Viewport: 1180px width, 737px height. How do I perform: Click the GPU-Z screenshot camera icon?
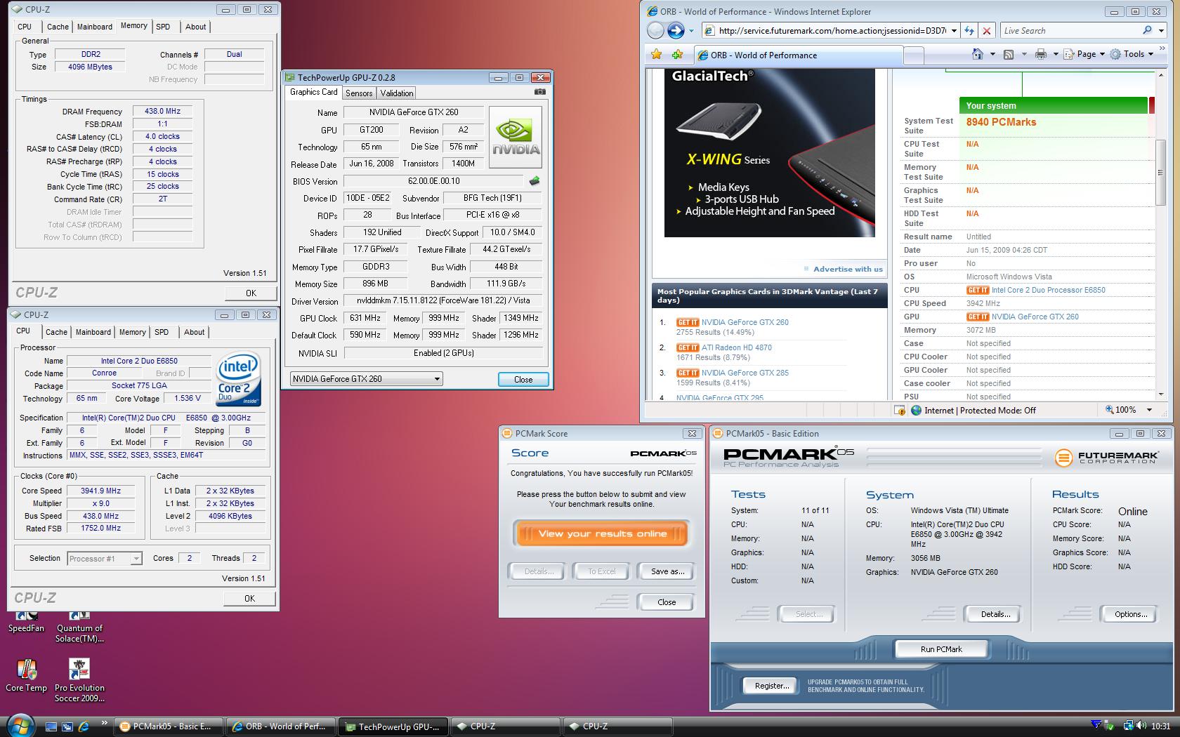[x=539, y=92]
